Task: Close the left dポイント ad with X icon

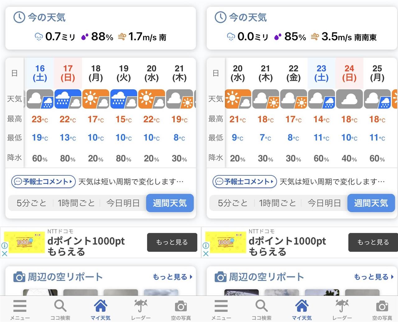Action: (5, 253)
